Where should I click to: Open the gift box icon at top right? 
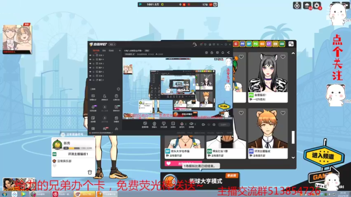tap(307, 5)
